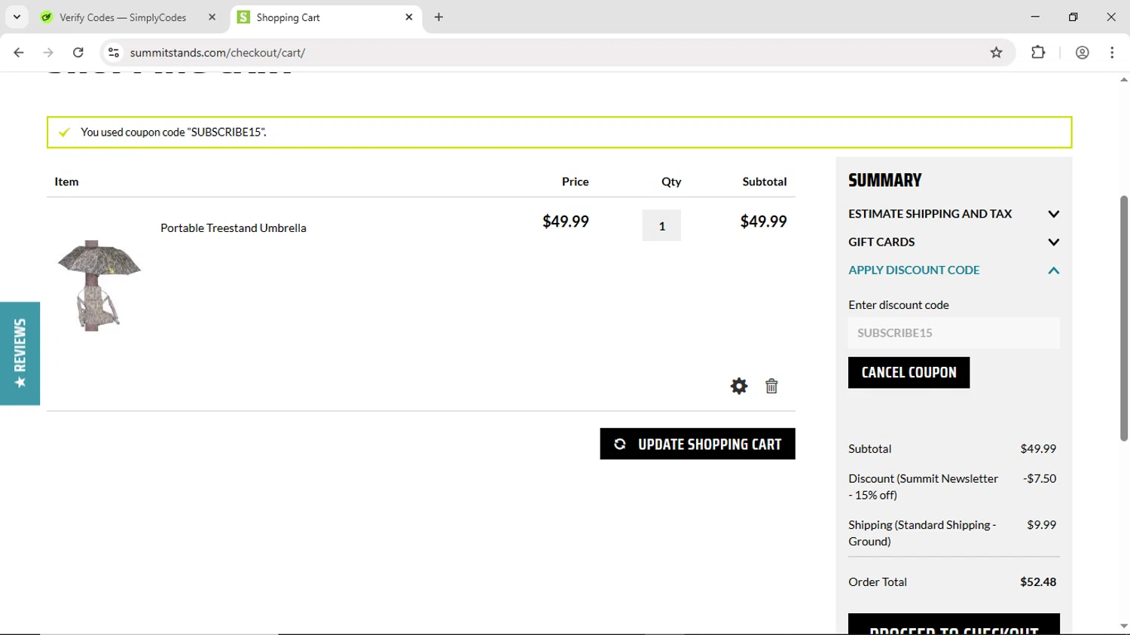1130x635 pixels.
Task: Click Apply Discount Code heading
Action: point(914,270)
